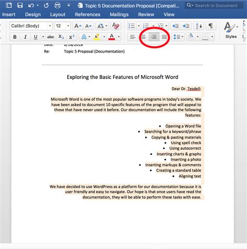
Task: Click the Borders icon
Action: coord(205,37)
